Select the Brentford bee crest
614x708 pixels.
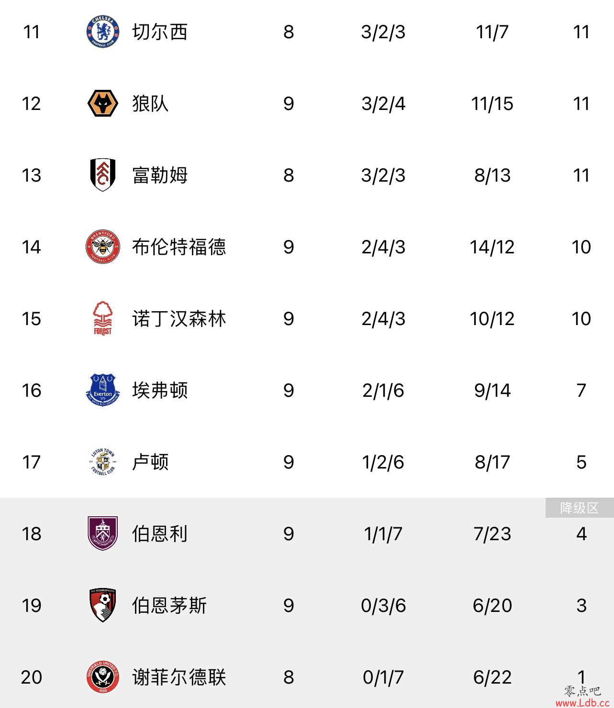(102, 247)
